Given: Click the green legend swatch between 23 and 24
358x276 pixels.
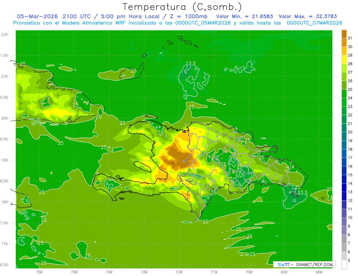Looking at the screenshot, I should pyautogui.click(x=344, y=102).
